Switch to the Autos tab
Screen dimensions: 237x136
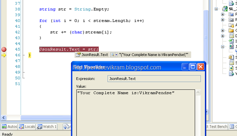9,127
